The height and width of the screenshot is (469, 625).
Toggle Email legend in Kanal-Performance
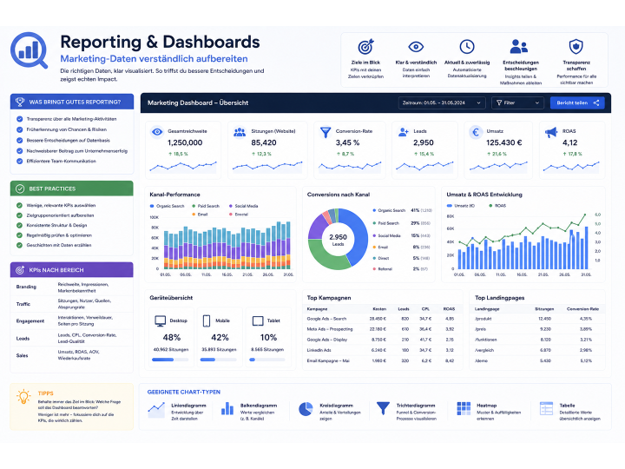point(201,215)
